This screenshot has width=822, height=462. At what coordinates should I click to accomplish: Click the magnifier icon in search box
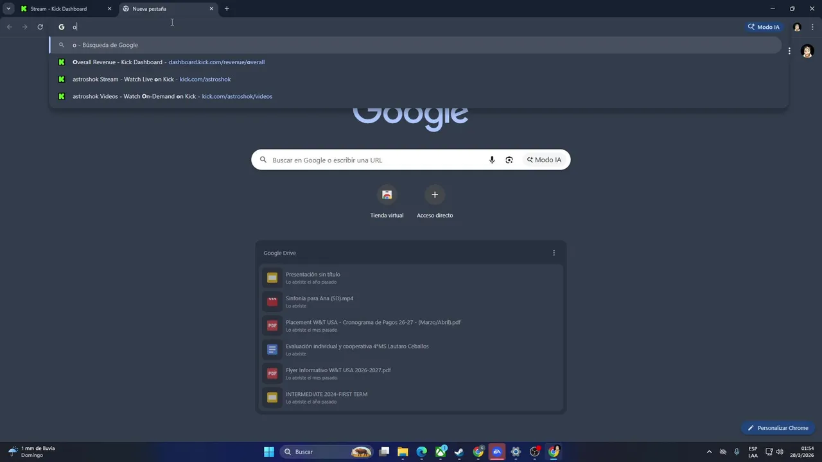(263, 160)
